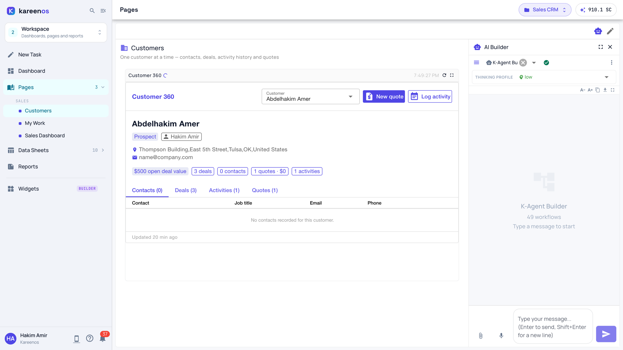The height and width of the screenshot is (350, 623).
Task: Switch to the Activities (1) tab
Action: point(224,190)
